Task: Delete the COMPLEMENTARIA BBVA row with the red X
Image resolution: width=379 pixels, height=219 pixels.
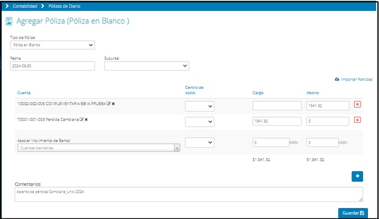Action: [x=358, y=104]
